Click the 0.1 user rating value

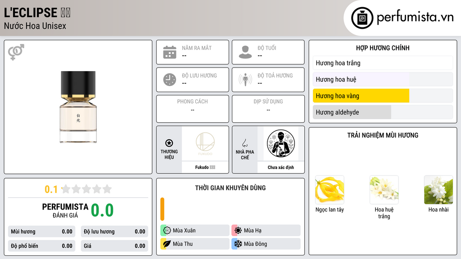click(x=51, y=189)
